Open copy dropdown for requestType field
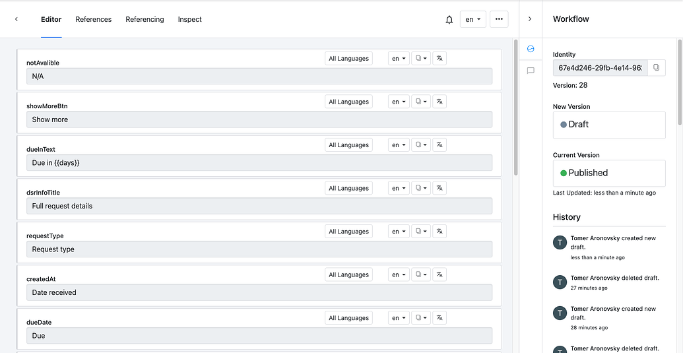 [x=421, y=231]
